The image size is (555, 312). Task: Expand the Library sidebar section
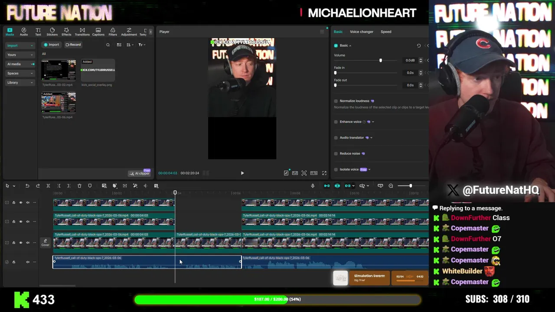[20, 82]
